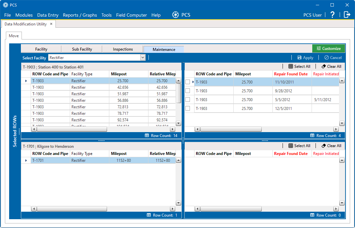Click Milepost header in T-1903 facility grid
The image size is (355, 228).
pyautogui.click(x=129, y=74)
